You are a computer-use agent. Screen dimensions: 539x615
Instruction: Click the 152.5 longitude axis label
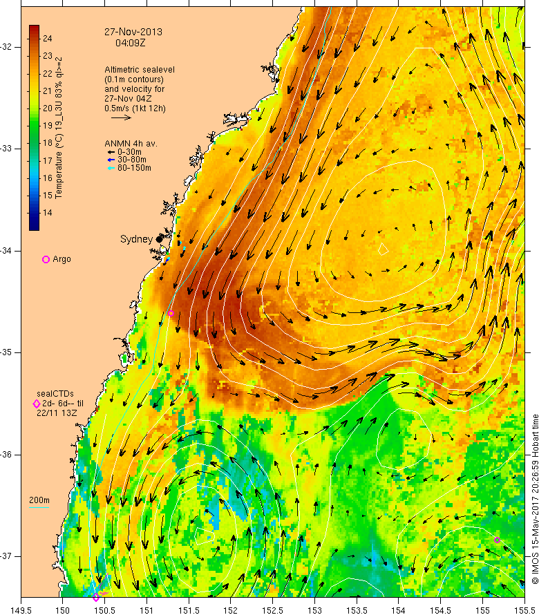(x=273, y=610)
